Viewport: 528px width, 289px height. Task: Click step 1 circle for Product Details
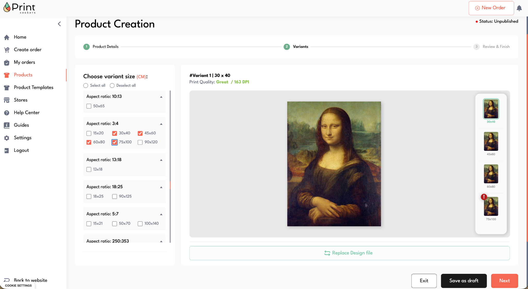pyautogui.click(x=86, y=47)
